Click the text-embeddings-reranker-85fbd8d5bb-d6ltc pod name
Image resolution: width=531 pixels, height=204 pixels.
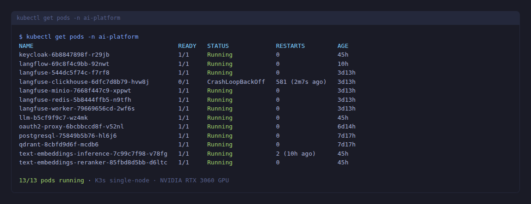(93, 163)
